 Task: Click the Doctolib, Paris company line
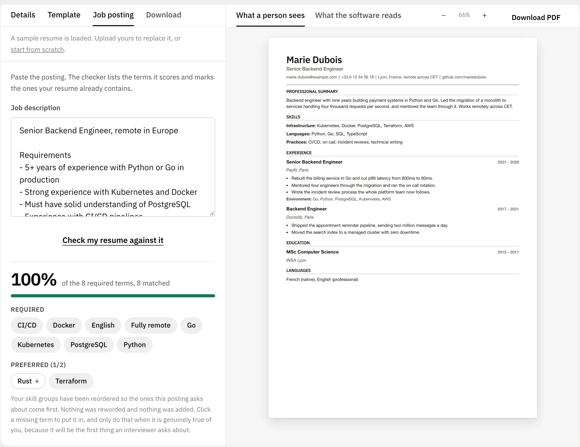tap(300, 217)
